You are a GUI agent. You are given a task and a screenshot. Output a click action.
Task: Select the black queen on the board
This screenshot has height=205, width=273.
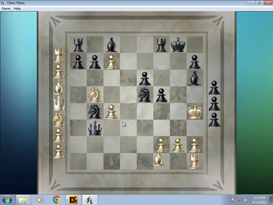click(x=95, y=128)
